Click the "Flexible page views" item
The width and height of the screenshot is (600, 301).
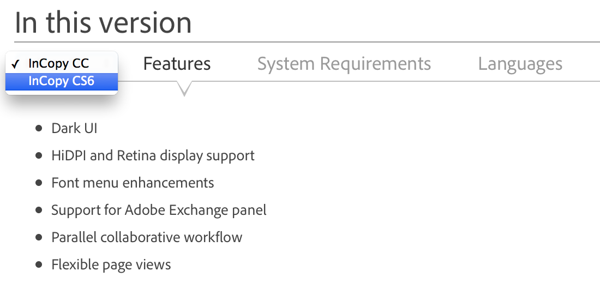(x=111, y=265)
